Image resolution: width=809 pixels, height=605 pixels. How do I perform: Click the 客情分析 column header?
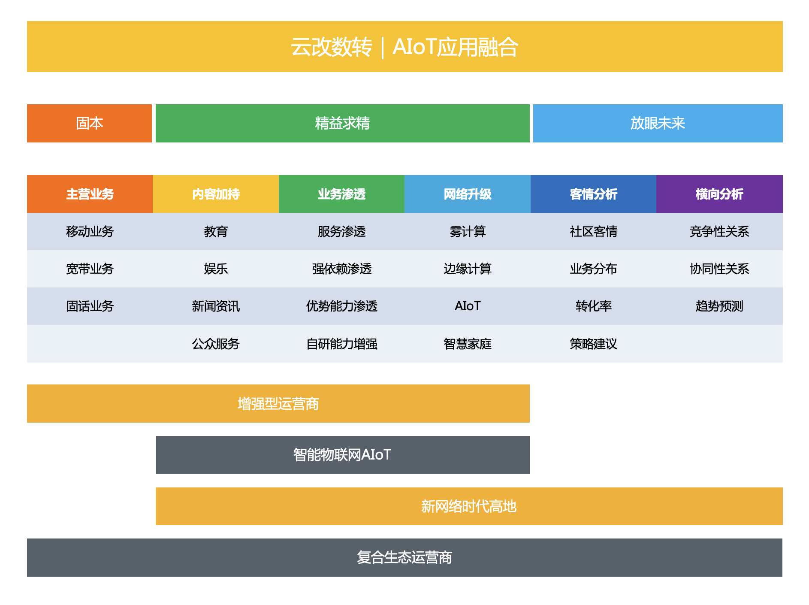[x=593, y=194]
